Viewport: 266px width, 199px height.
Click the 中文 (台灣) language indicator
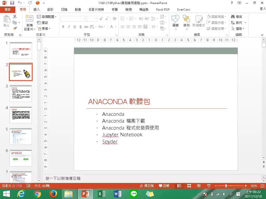pyautogui.click(x=42, y=186)
